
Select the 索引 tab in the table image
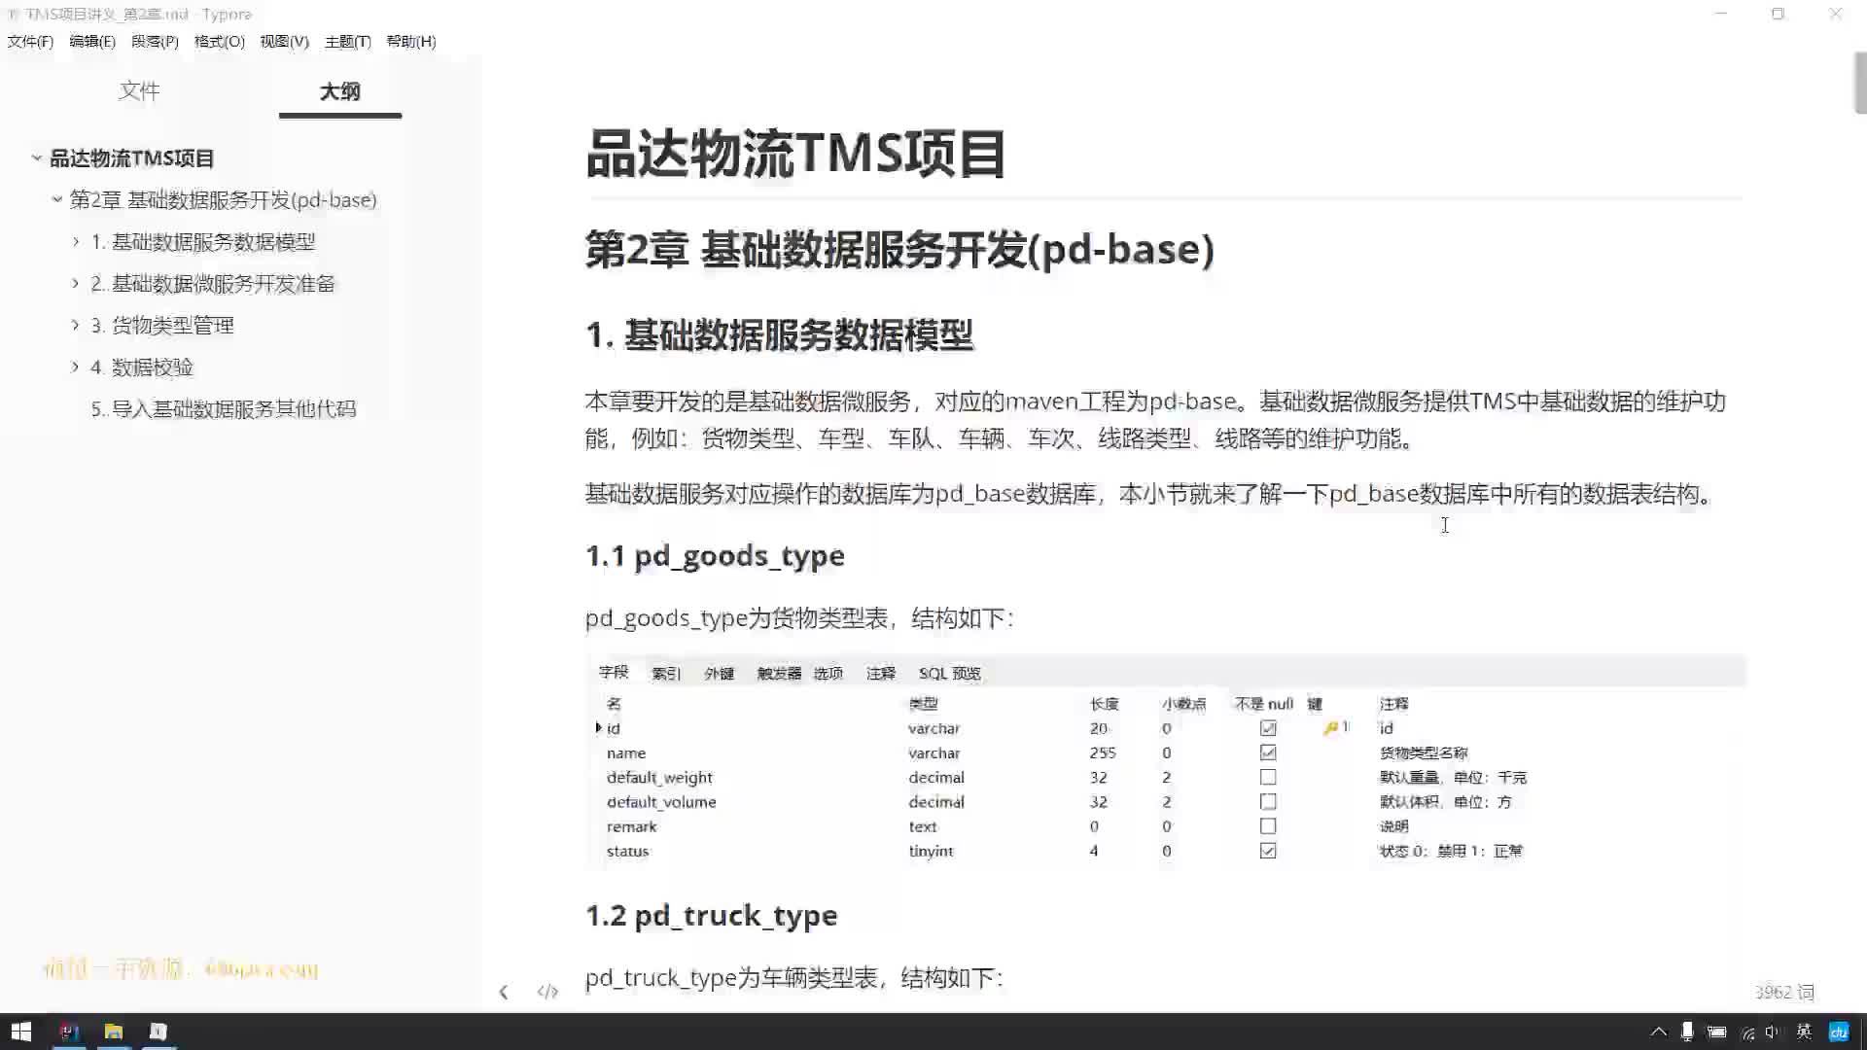[x=666, y=673]
